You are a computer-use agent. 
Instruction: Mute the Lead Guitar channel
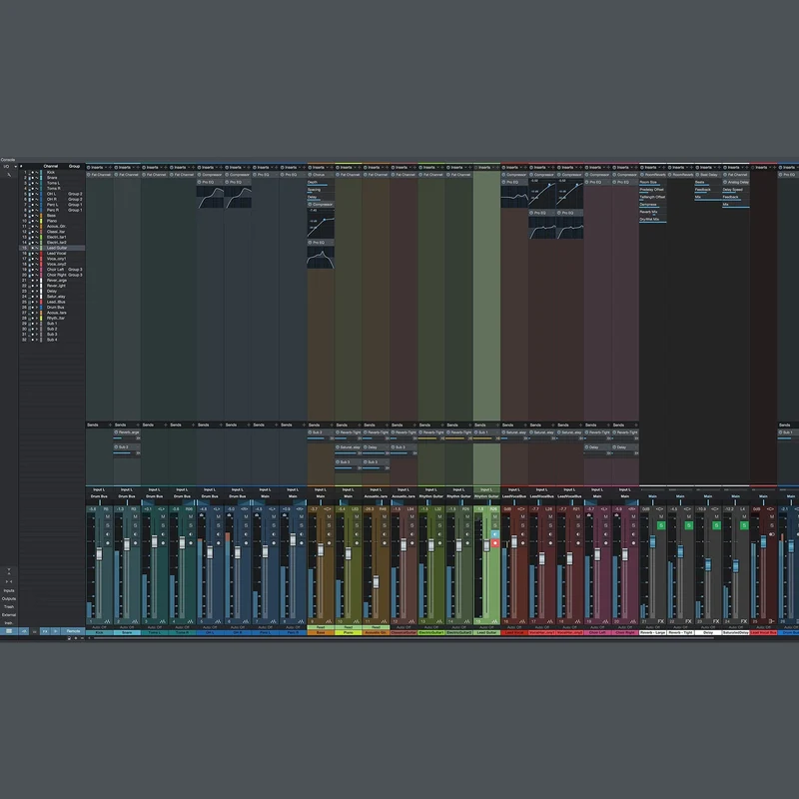tap(494, 516)
